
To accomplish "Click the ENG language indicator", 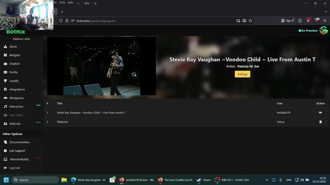I will tap(289, 180).
